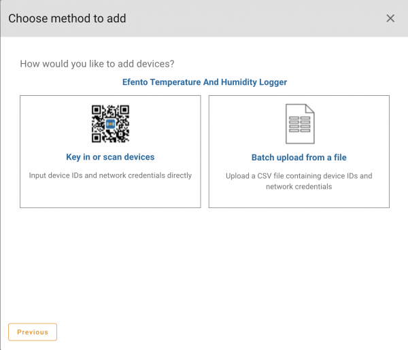Click the CSV document file icon
This screenshot has width=408, height=350.
pyautogui.click(x=299, y=124)
